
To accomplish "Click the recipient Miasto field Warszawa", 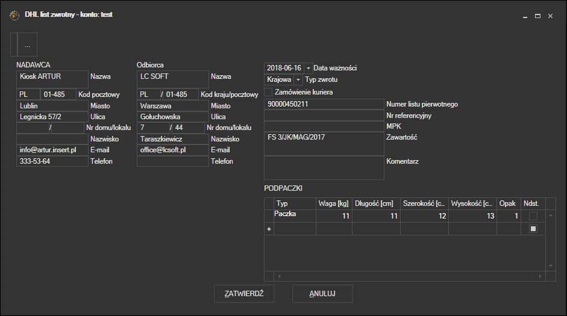I will click(173, 106).
